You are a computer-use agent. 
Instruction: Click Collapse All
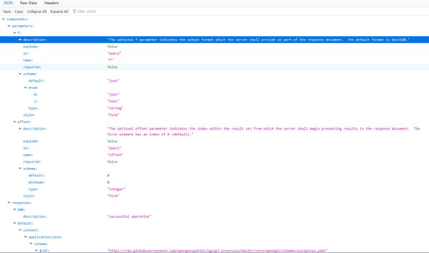tap(36, 11)
